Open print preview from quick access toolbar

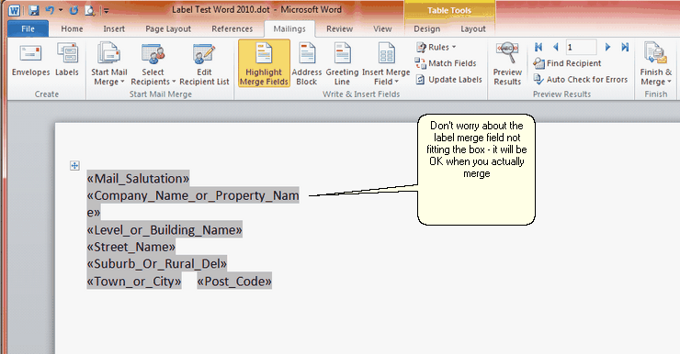[x=90, y=10]
